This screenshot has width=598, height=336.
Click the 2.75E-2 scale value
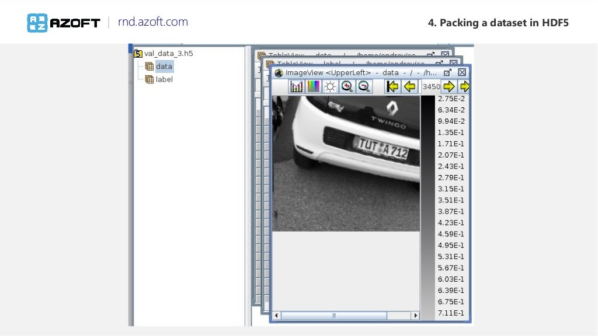tap(451, 99)
